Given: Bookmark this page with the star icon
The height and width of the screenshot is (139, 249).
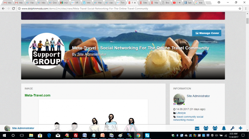Looking at the screenshot, I should (x=240, y=9).
